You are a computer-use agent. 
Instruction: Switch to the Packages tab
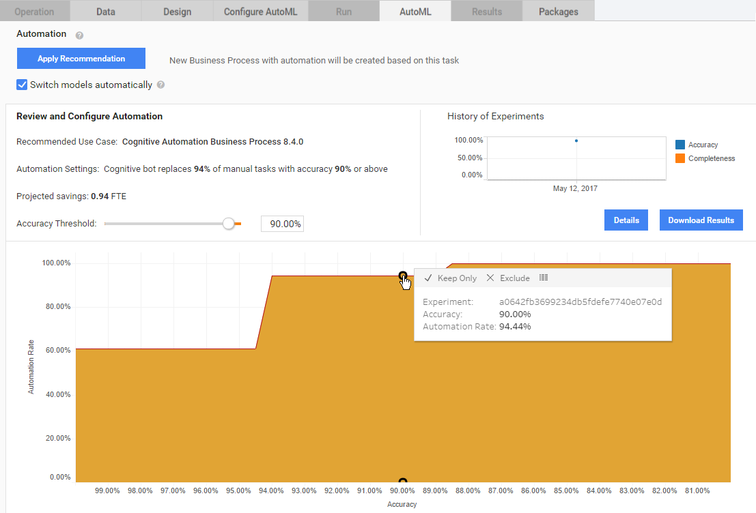pos(559,12)
